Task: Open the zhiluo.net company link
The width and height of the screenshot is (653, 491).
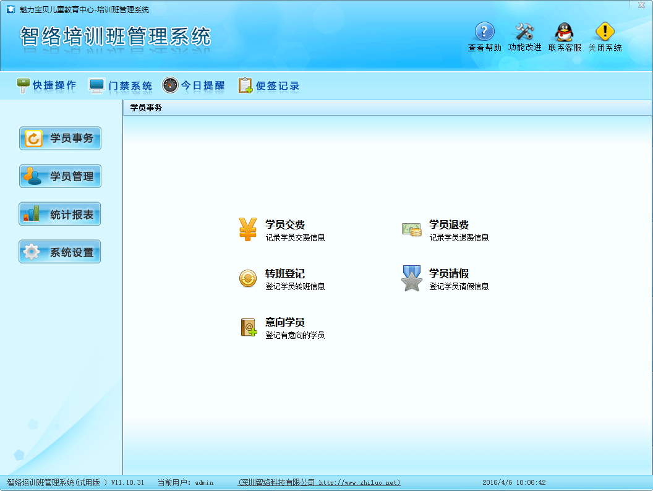Action: point(319,482)
